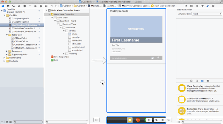The height and width of the screenshot is (124, 223).
Task: Collapse Main View Controller Scene
Action: coord(46,10)
